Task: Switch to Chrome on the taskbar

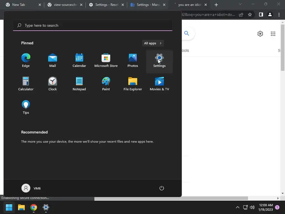Action: tap(34, 207)
